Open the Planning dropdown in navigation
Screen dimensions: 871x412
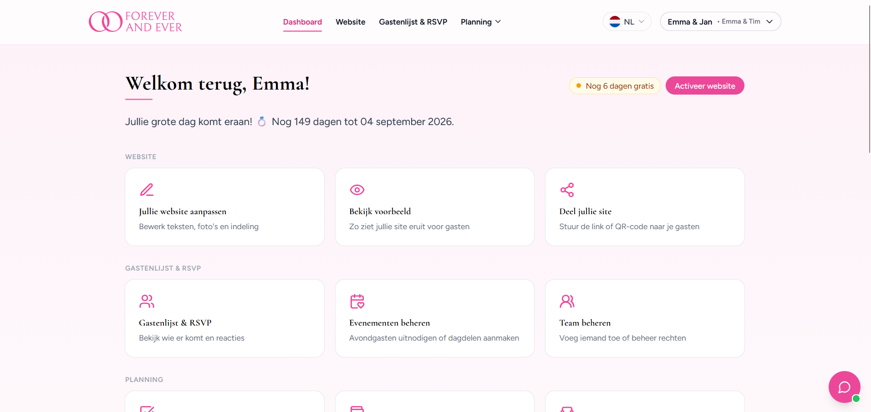point(480,22)
